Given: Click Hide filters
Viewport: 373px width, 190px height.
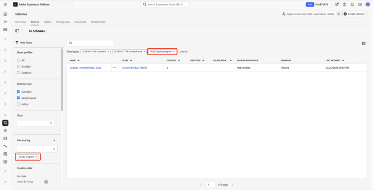Looking at the screenshot, I should pos(23,43).
